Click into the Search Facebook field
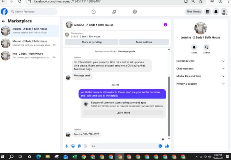The width and height of the screenshot is (231, 160). pyautogui.click(x=33, y=11)
